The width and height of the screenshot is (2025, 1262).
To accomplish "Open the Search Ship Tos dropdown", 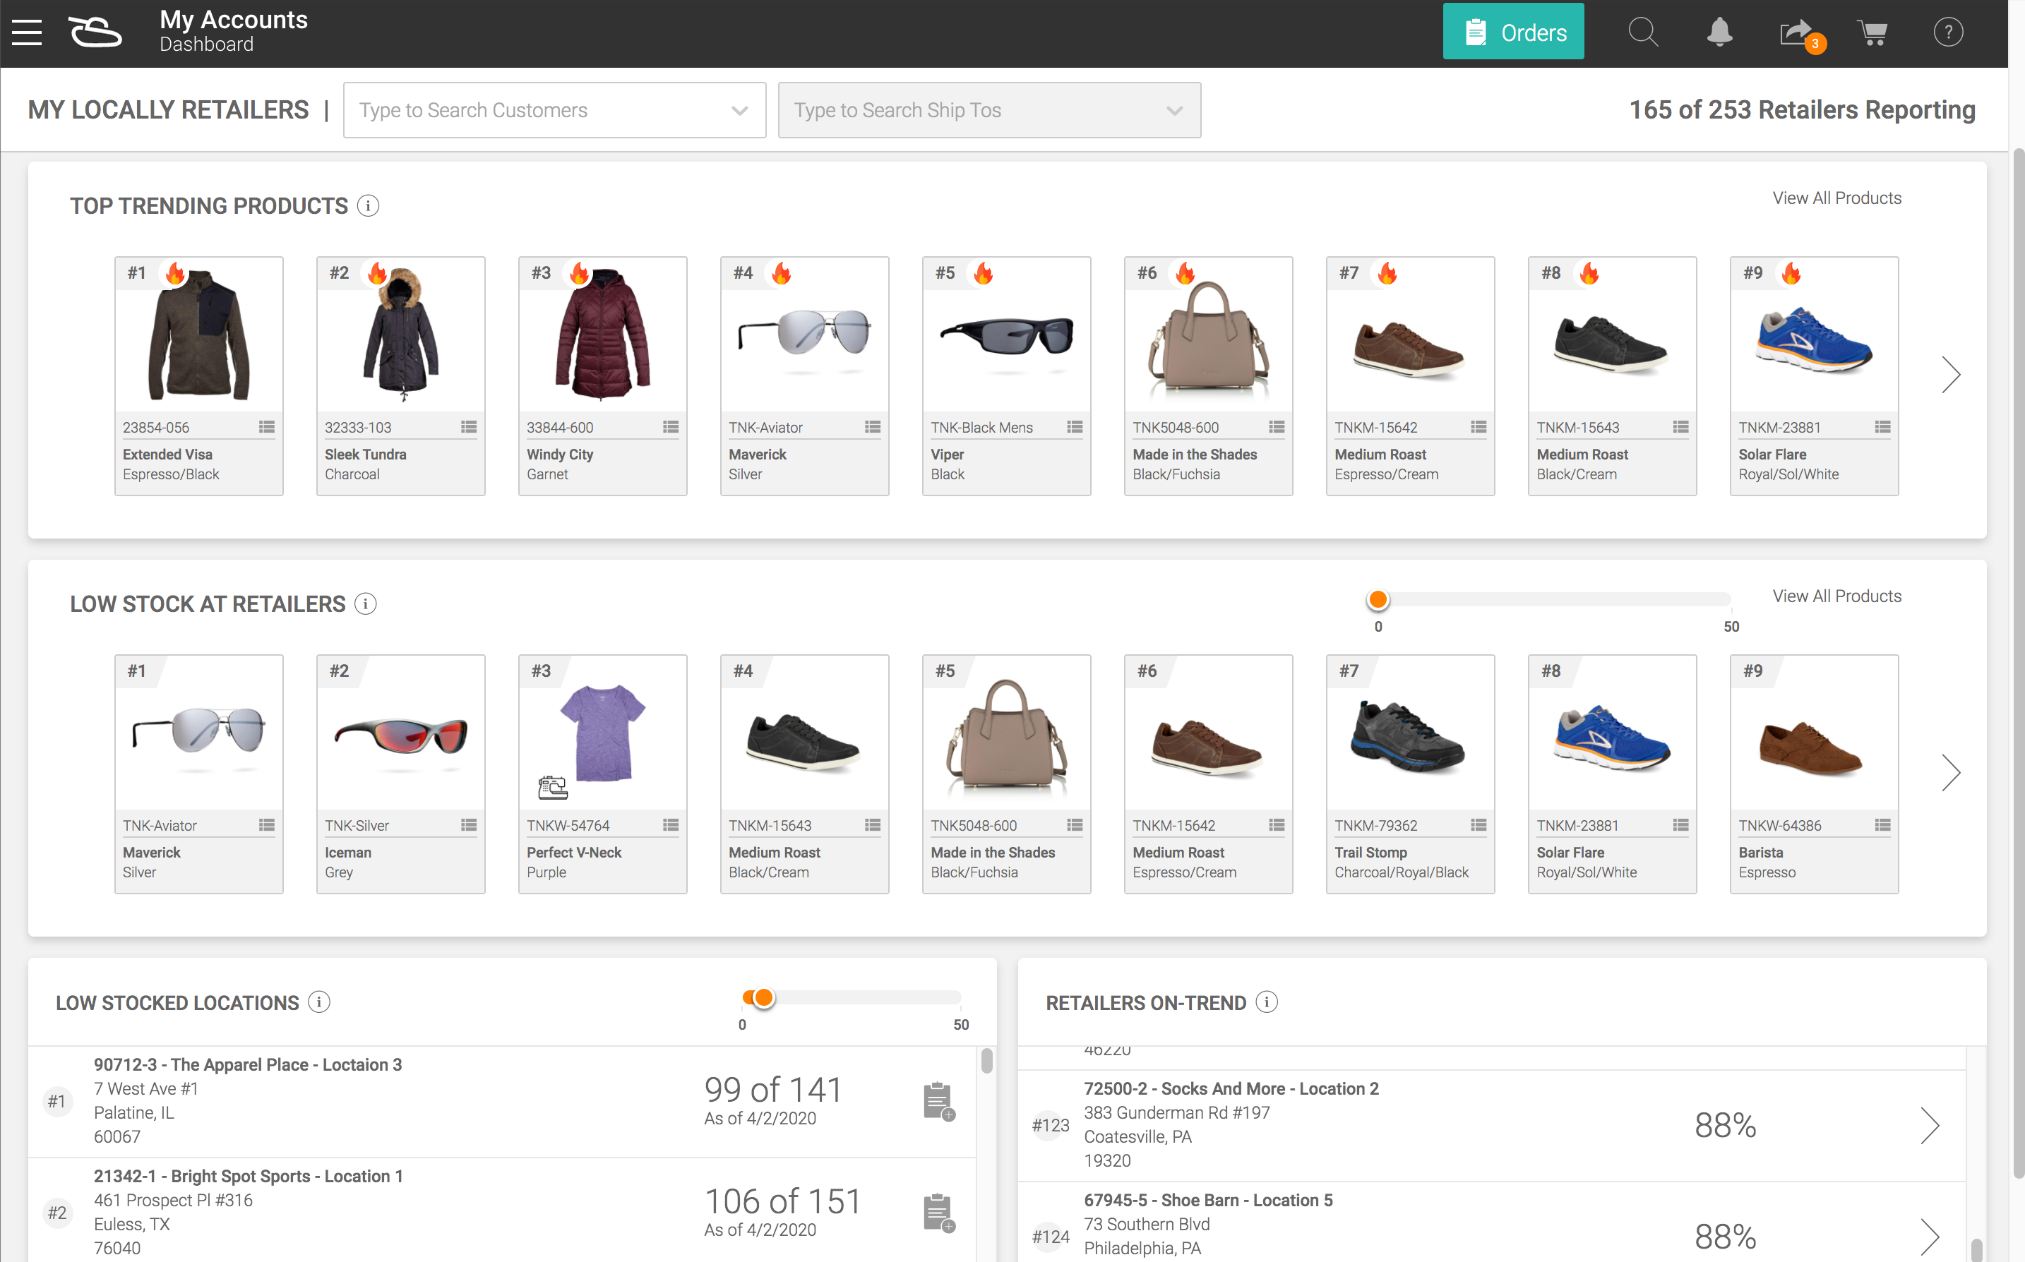I will (x=989, y=110).
